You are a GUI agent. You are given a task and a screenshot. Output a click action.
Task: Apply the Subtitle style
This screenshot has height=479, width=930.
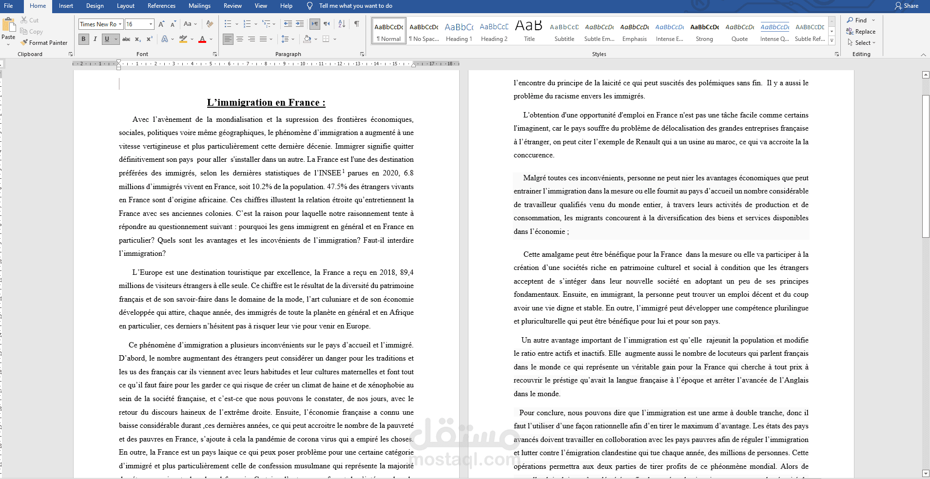[564, 31]
